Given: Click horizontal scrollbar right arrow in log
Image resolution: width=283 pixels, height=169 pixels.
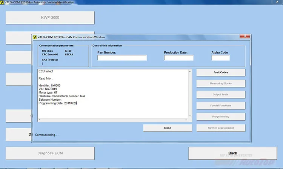Looking at the screenshot, I should pyautogui.click(x=186, y=120).
